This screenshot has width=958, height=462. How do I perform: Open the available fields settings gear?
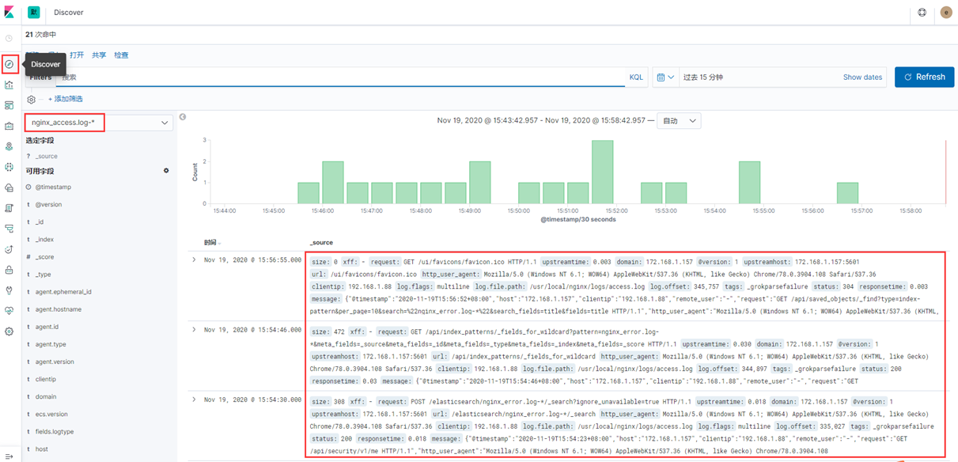click(x=166, y=171)
